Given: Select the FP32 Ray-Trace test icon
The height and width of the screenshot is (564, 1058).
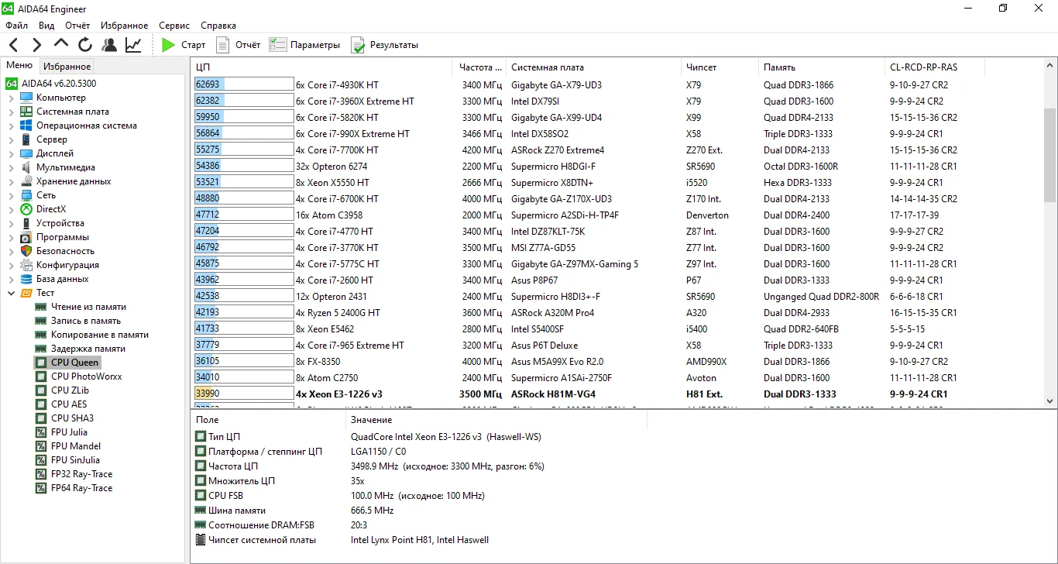Looking at the screenshot, I should [x=41, y=474].
